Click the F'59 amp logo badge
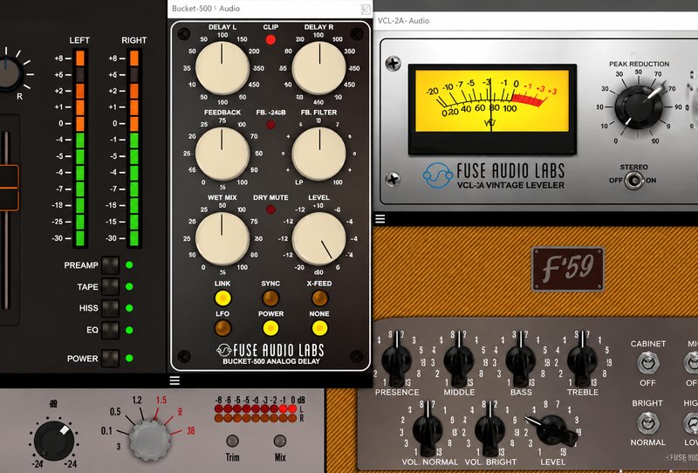 (568, 269)
